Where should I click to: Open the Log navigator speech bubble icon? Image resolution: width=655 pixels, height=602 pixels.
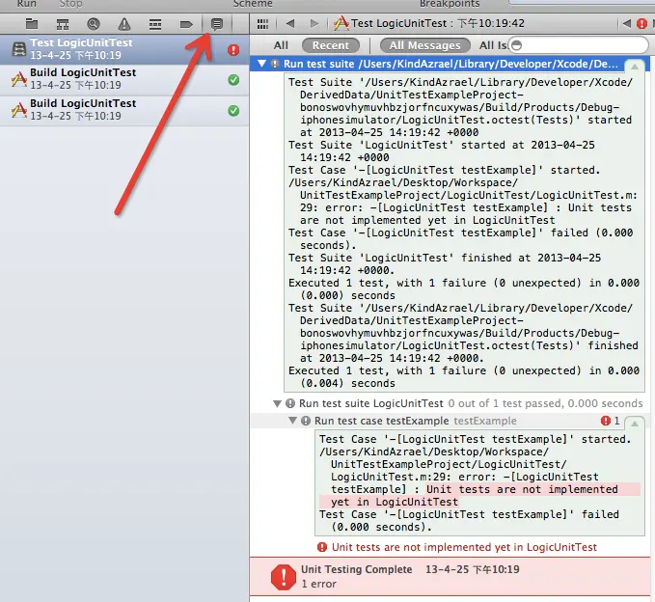point(217,23)
